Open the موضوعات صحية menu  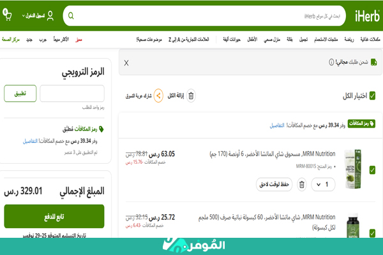point(149,40)
